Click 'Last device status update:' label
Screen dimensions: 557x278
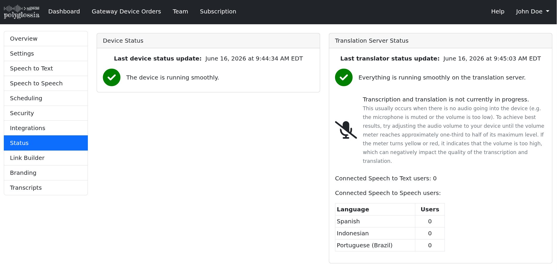(158, 58)
